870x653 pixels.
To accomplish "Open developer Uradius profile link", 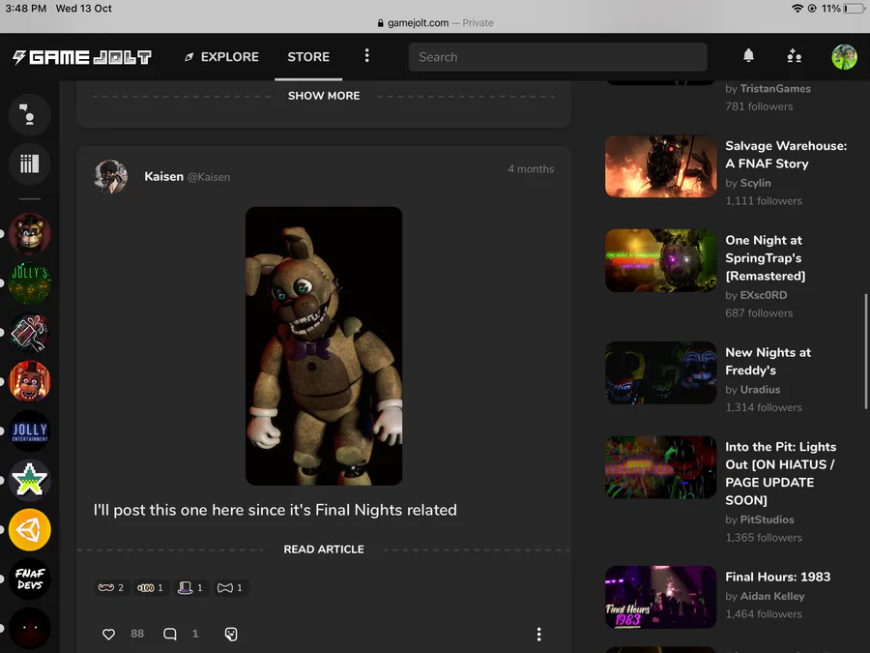I will (x=760, y=389).
